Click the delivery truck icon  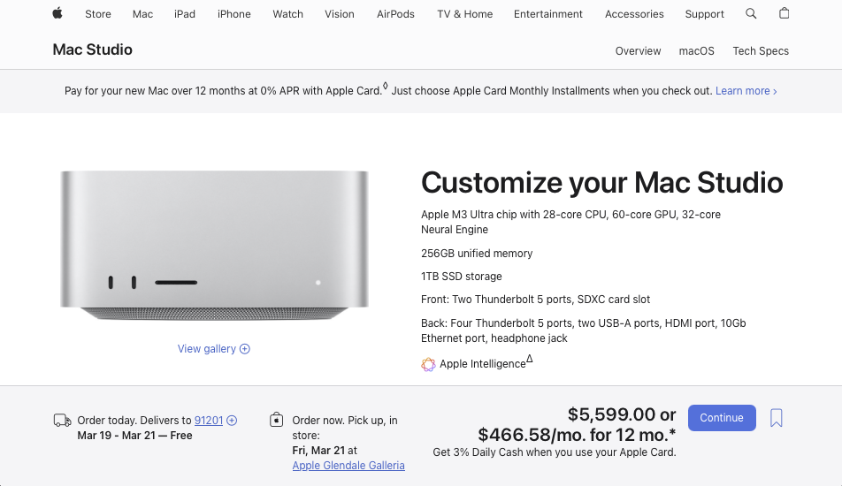click(x=62, y=421)
